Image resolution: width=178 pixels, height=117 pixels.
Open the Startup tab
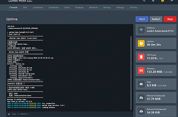107,8
